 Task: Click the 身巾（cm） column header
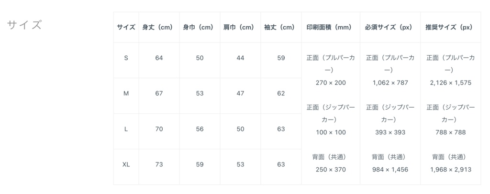(x=198, y=28)
